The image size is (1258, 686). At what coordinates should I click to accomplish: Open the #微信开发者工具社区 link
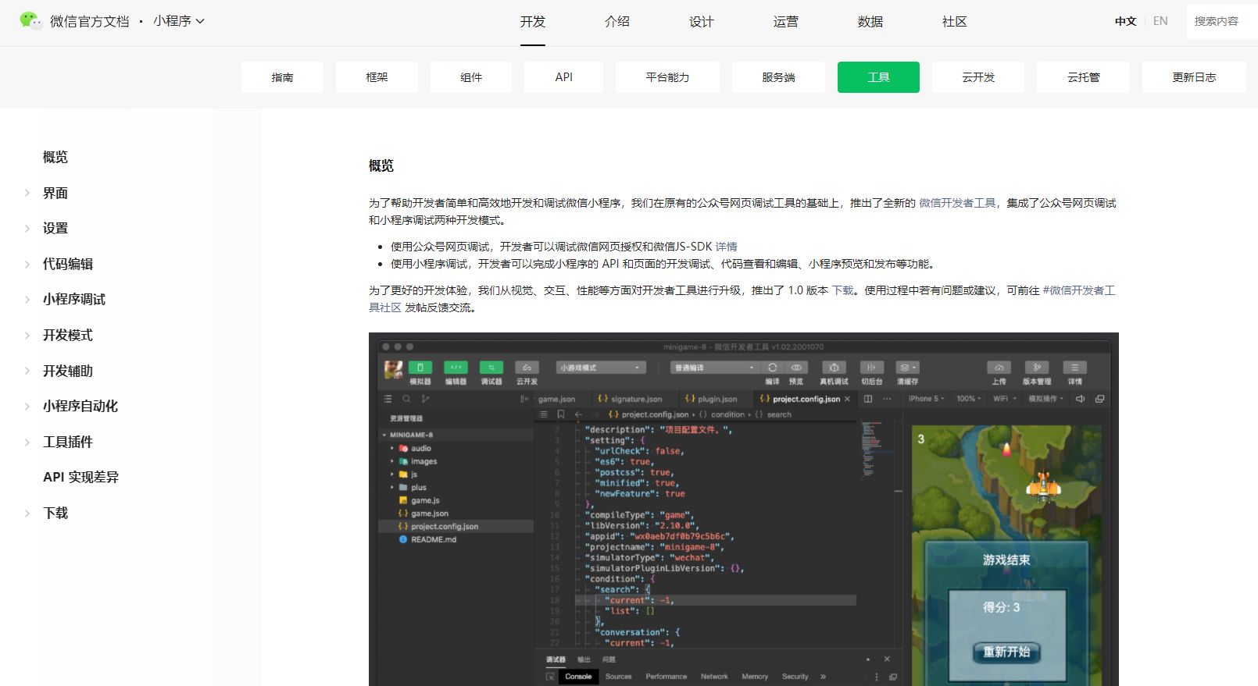[1079, 290]
